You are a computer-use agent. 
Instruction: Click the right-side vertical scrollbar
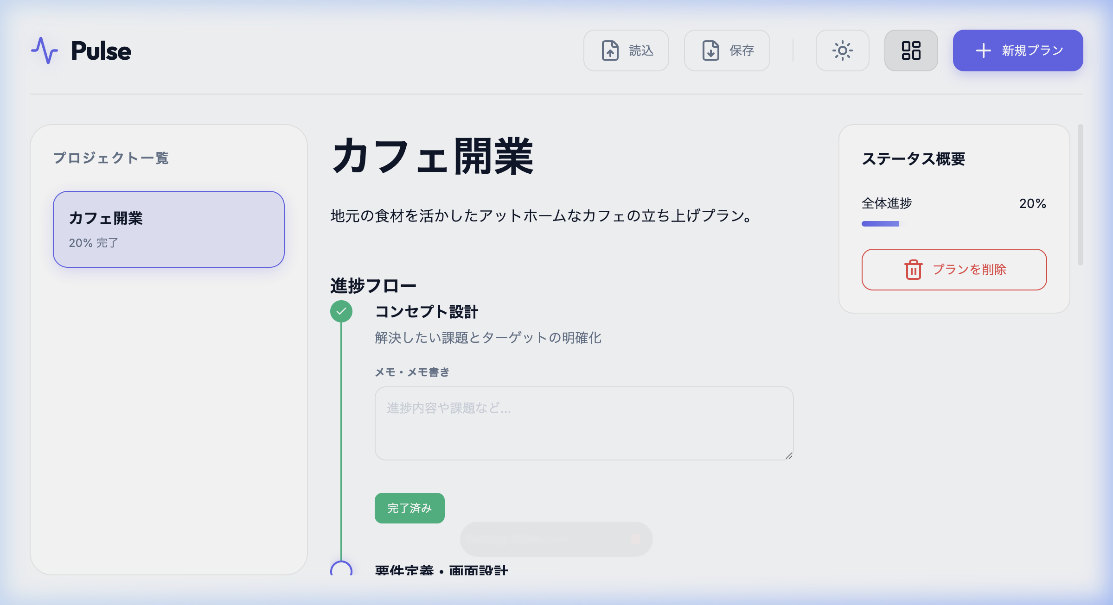(1080, 195)
